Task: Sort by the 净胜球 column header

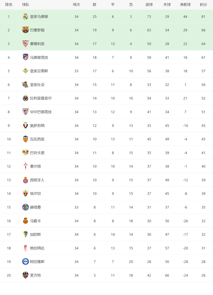Action: [185, 5]
